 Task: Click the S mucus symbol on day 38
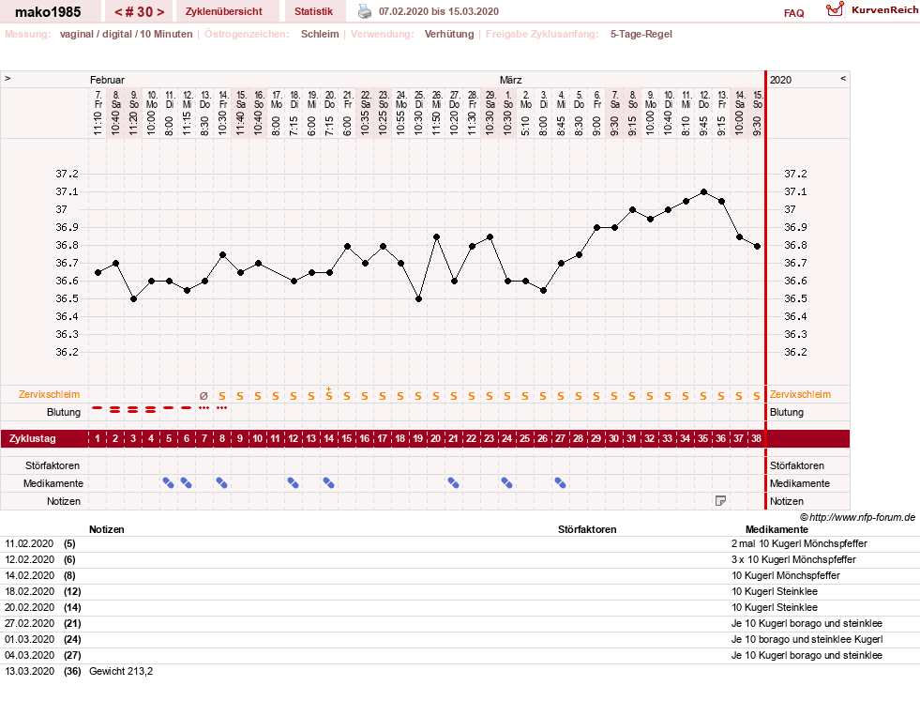pyautogui.click(x=757, y=396)
